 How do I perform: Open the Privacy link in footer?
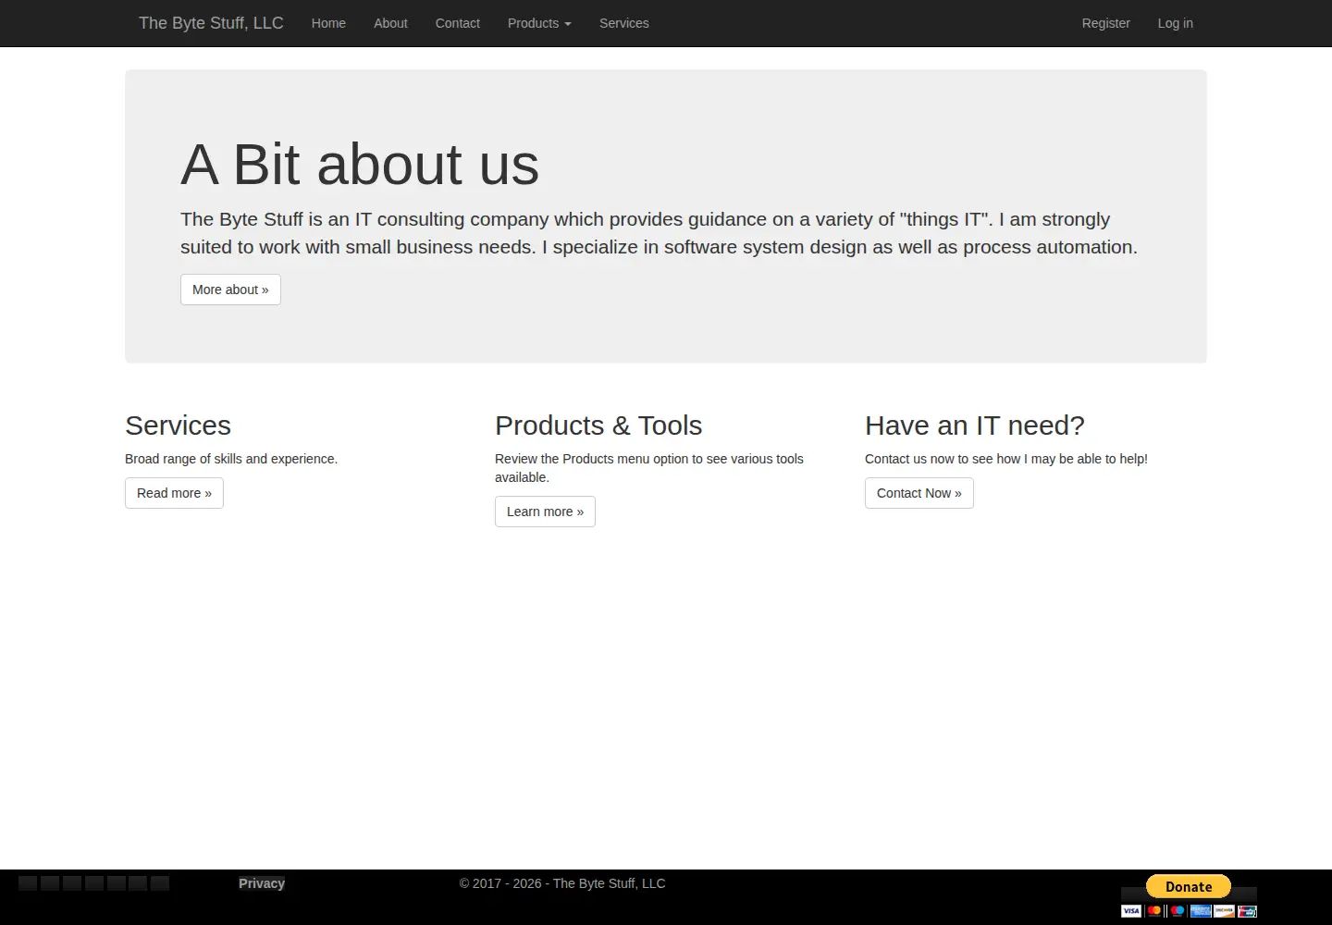tap(262, 883)
